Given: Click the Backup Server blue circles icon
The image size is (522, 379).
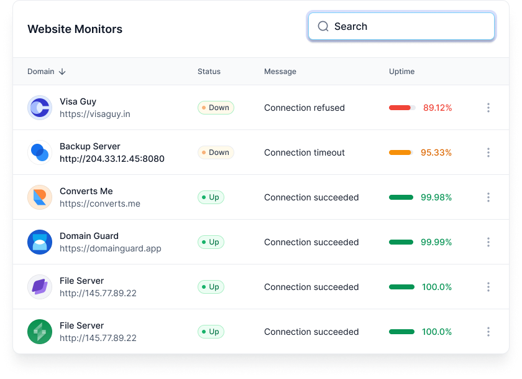Looking at the screenshot, I should (40, 152).
